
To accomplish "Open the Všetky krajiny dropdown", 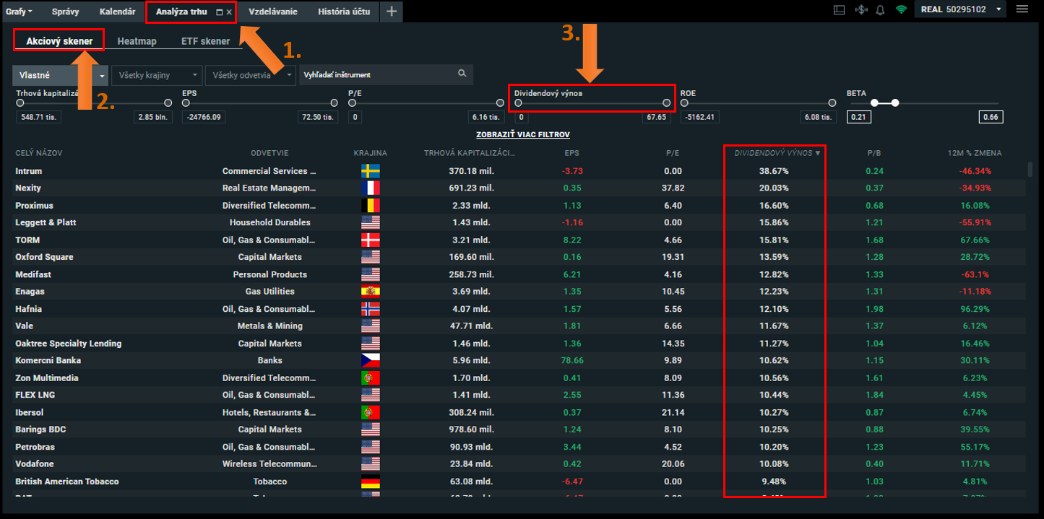I will (x=156, y=74).
